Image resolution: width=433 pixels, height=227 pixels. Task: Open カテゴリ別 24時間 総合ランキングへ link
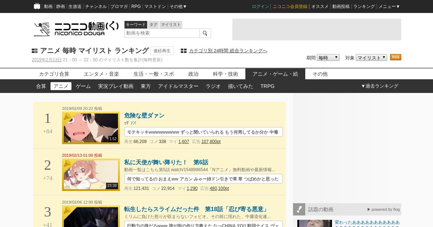[x=228, y=51]
